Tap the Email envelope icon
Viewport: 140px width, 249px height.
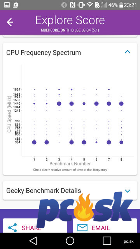pyautogui.click(x=82, y=228)
